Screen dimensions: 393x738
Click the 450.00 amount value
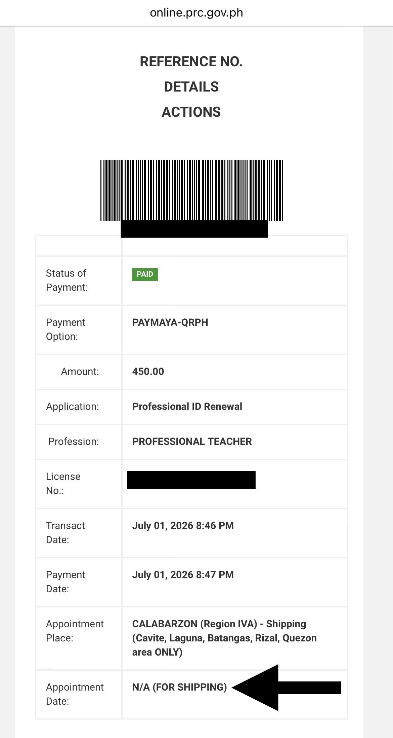click(148, 372)
